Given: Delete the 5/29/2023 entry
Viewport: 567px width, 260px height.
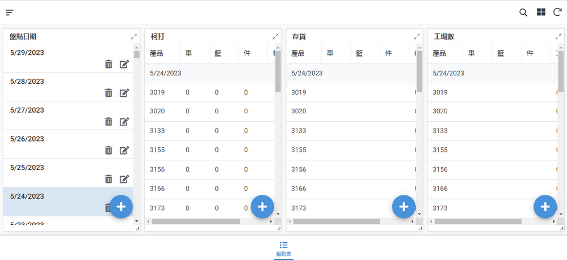Looking at the screenshot, I should [x=108, y=64].
